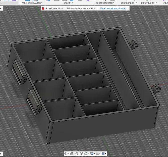Select the Zoom plus/minus magnifier tool

click(81, 153)
